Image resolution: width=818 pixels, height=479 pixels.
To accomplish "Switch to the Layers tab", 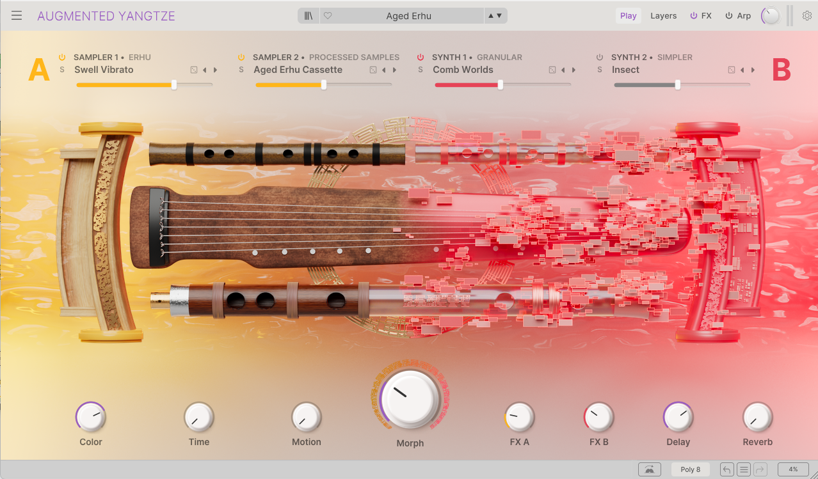I will (x=663, y=16).
